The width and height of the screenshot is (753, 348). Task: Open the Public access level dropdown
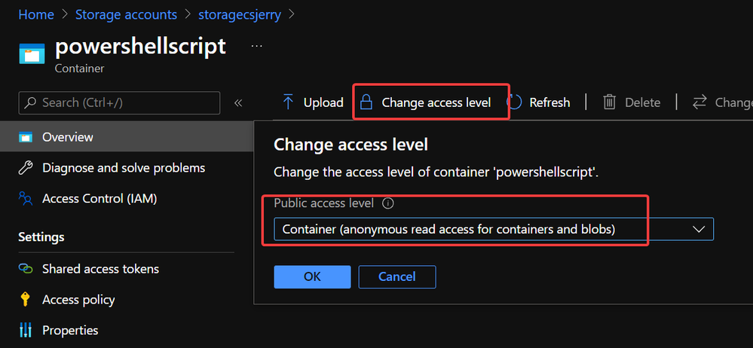494,229
